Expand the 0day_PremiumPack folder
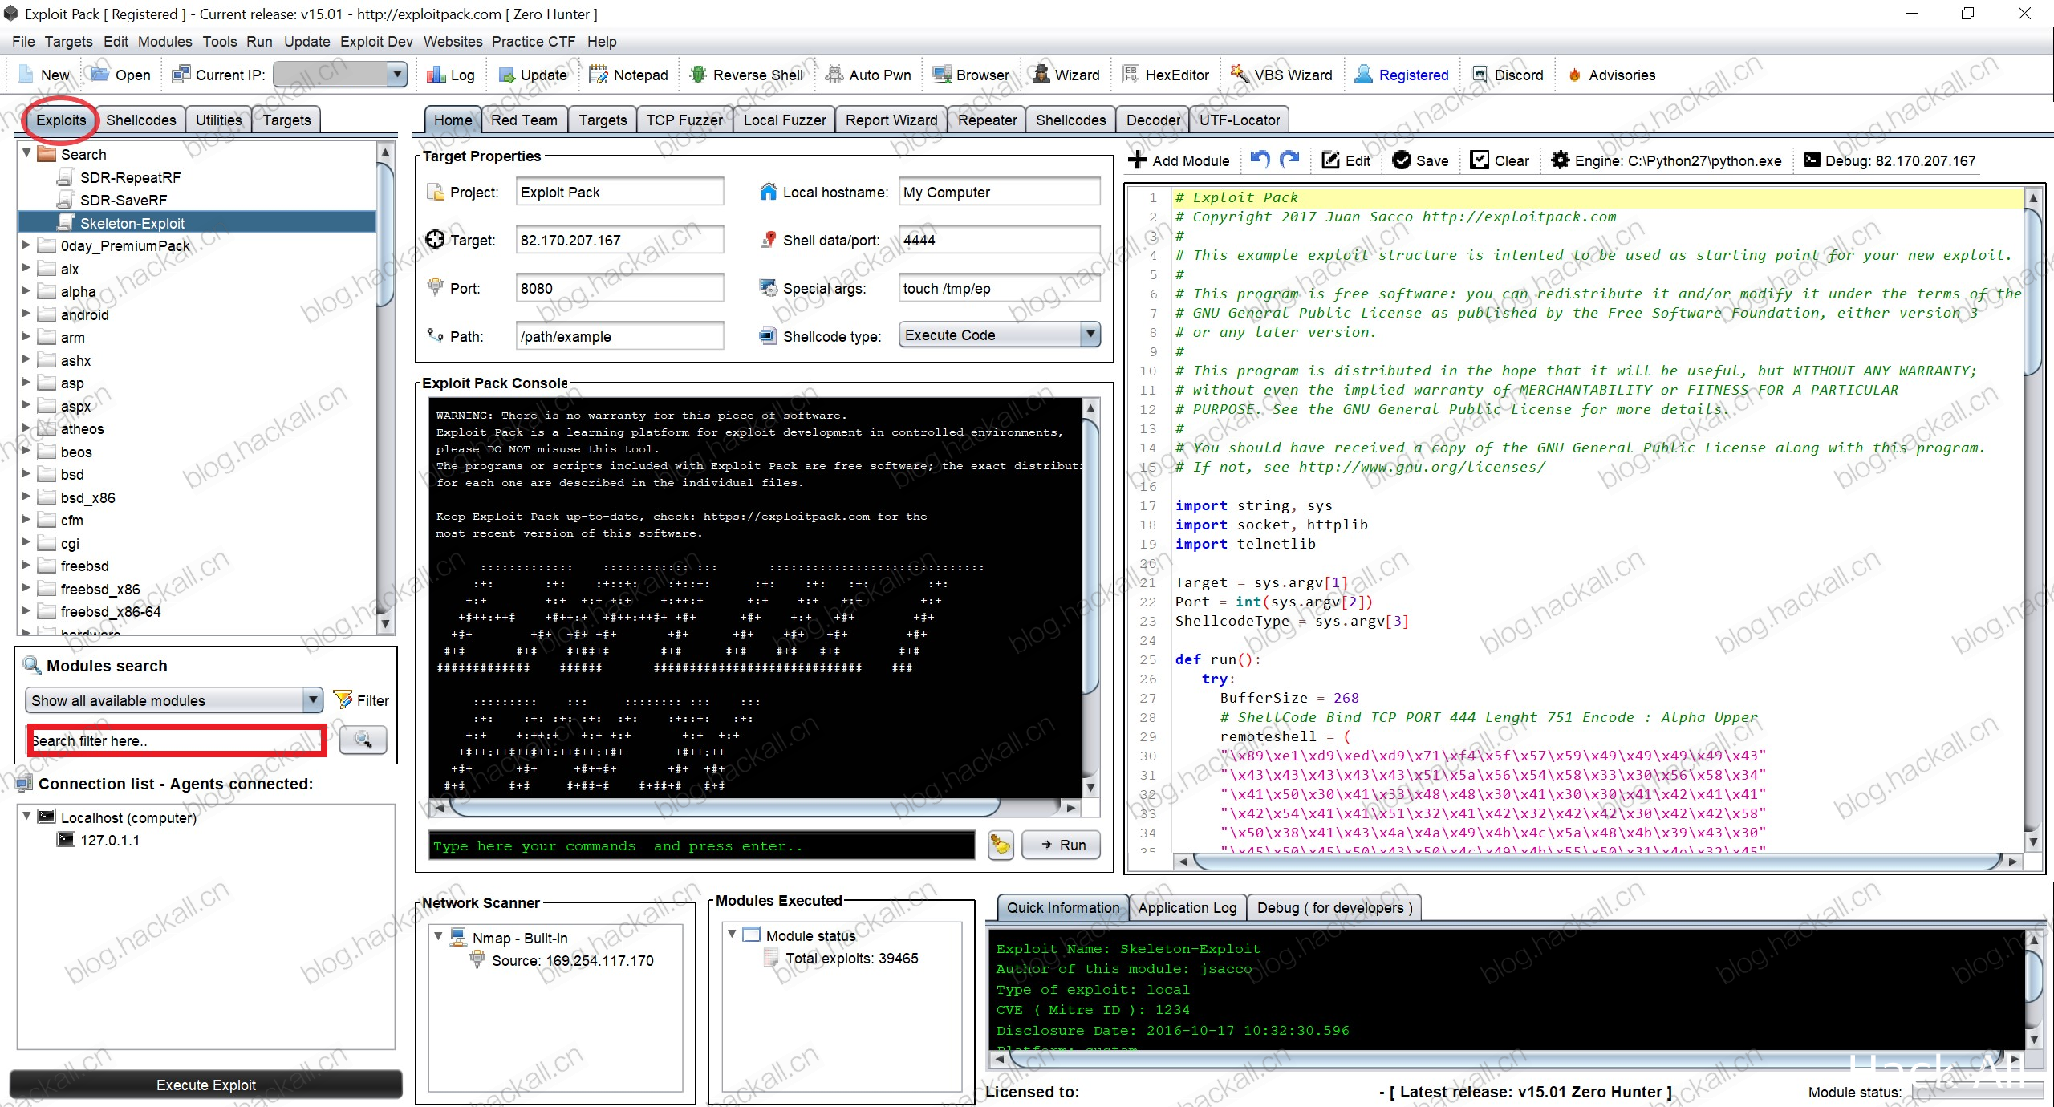Image resolution: width=2054 pixels, height=1107 pixels. [26, 245]
